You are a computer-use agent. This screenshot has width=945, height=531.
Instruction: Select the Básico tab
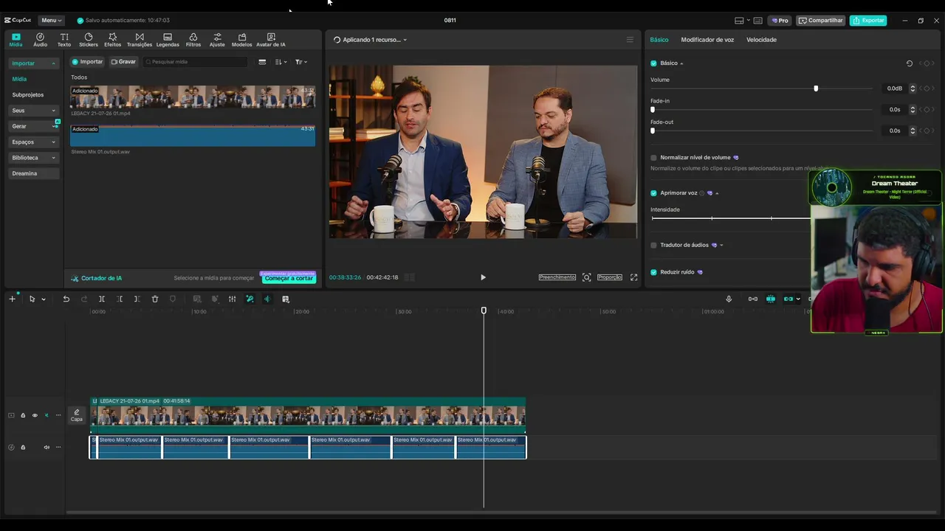pyautogui.click(x=659, y=40)
